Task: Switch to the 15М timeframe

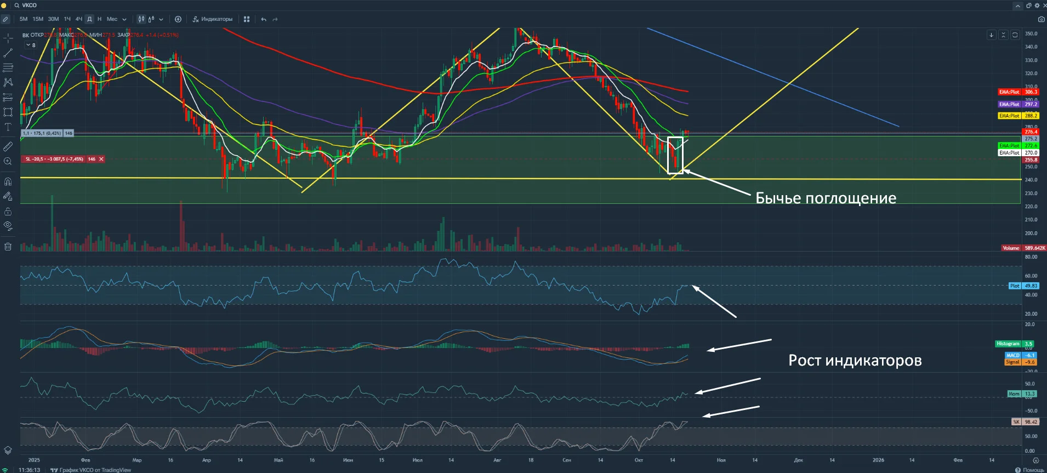Action: click(x=38, y=19)
